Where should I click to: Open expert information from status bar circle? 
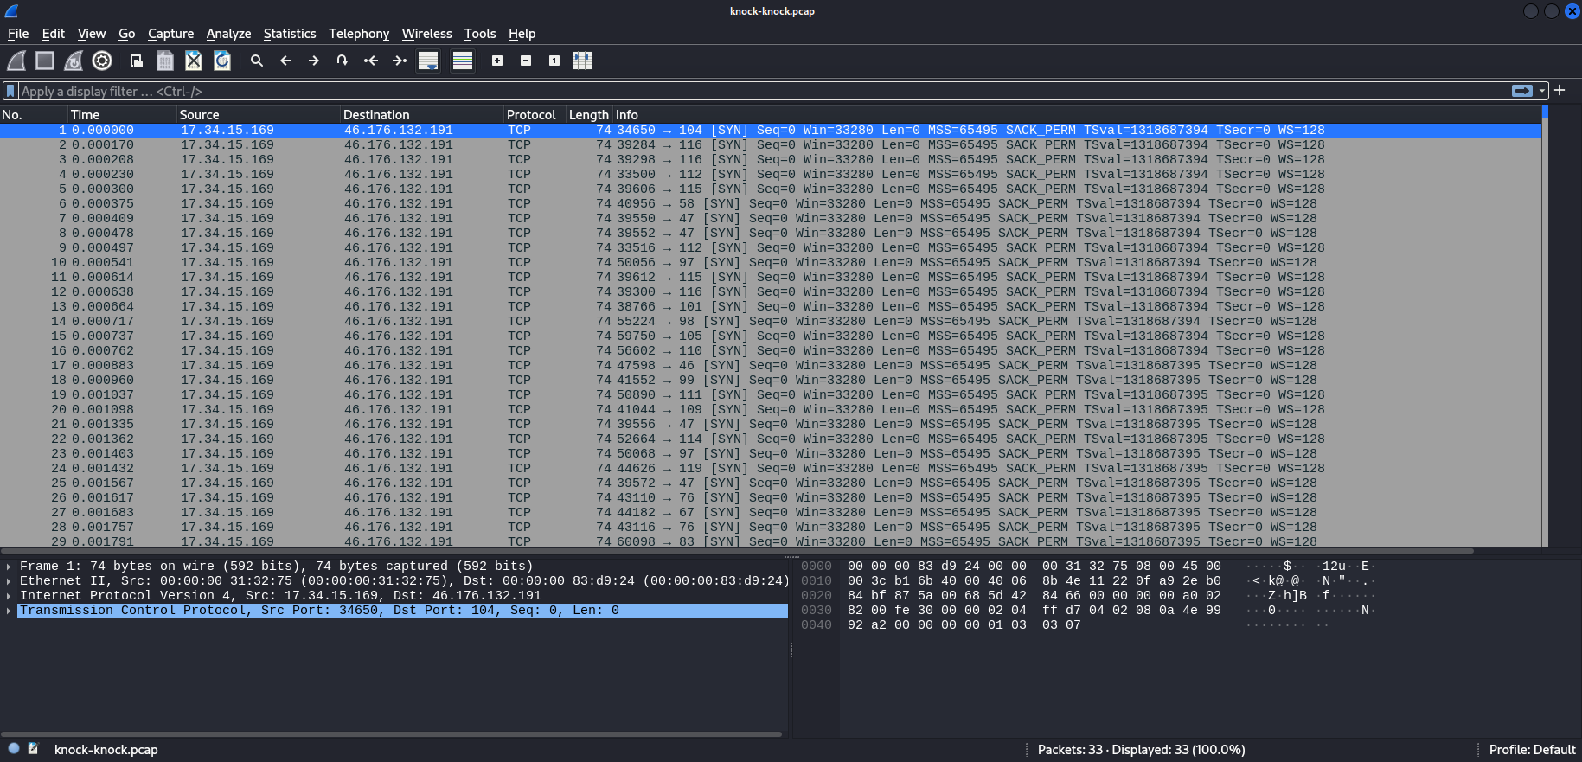point(14,749)
